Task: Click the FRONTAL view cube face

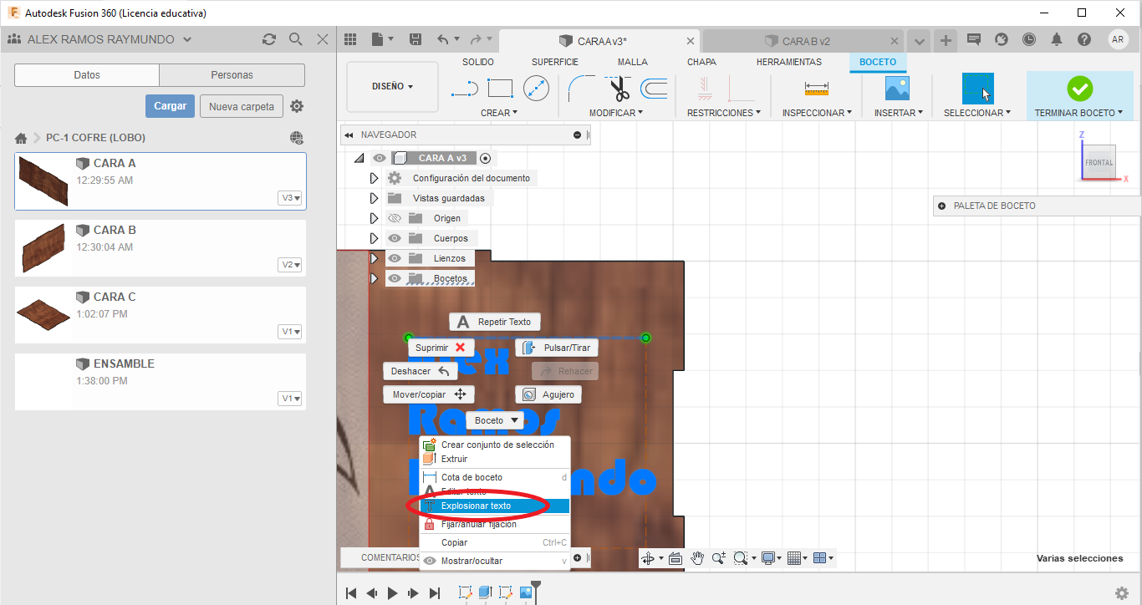Action: (x=1099, y=162)
